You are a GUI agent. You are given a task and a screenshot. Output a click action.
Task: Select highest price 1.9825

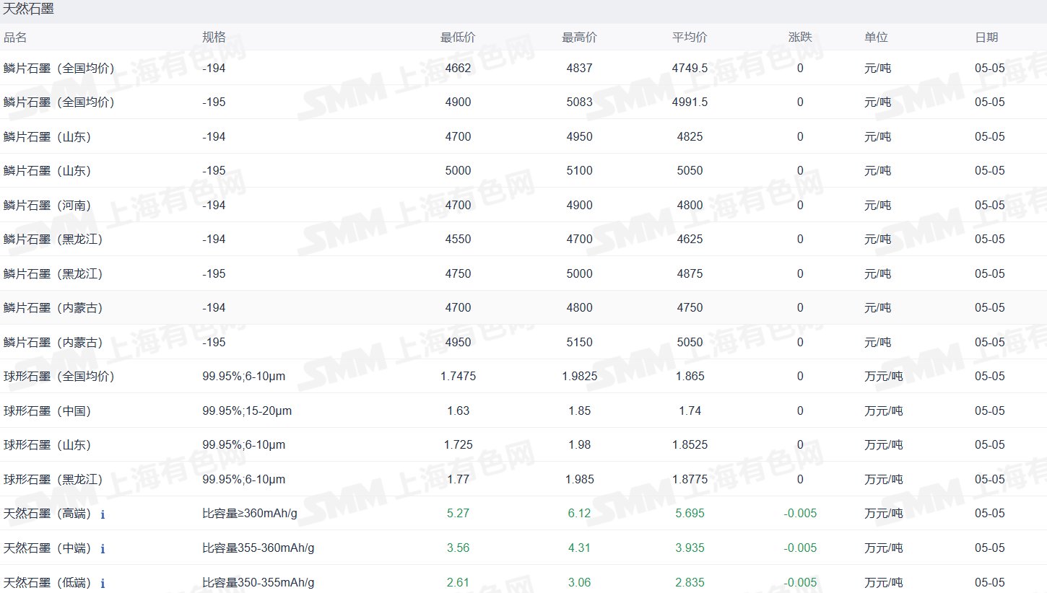pyautogui.click(x=579, y=376)
